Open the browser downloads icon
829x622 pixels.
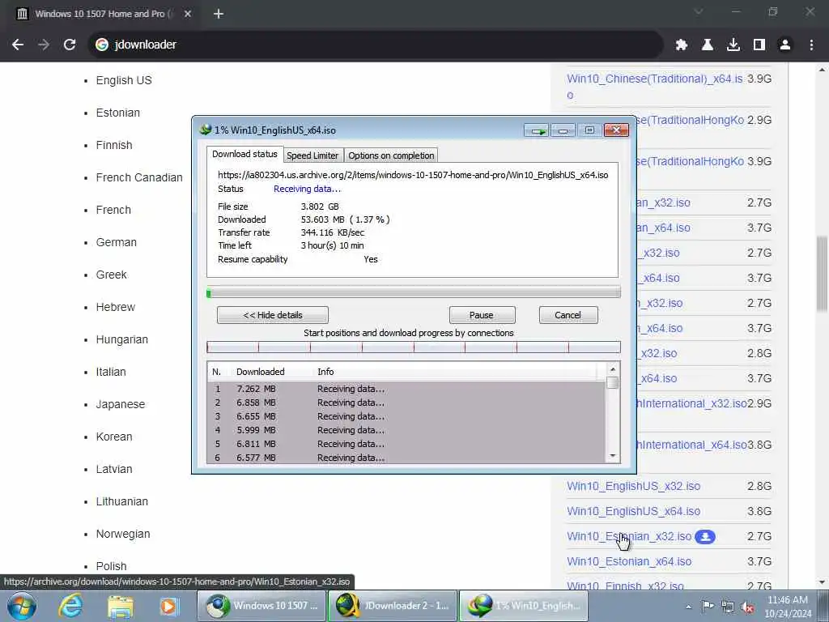pos(733,45)
